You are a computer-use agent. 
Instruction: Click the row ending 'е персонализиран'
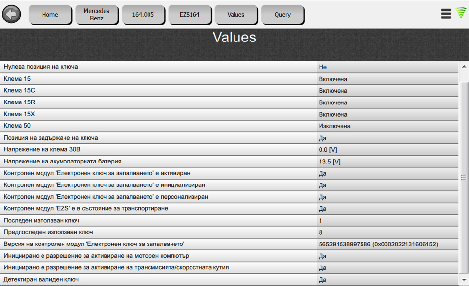point(229,197)
